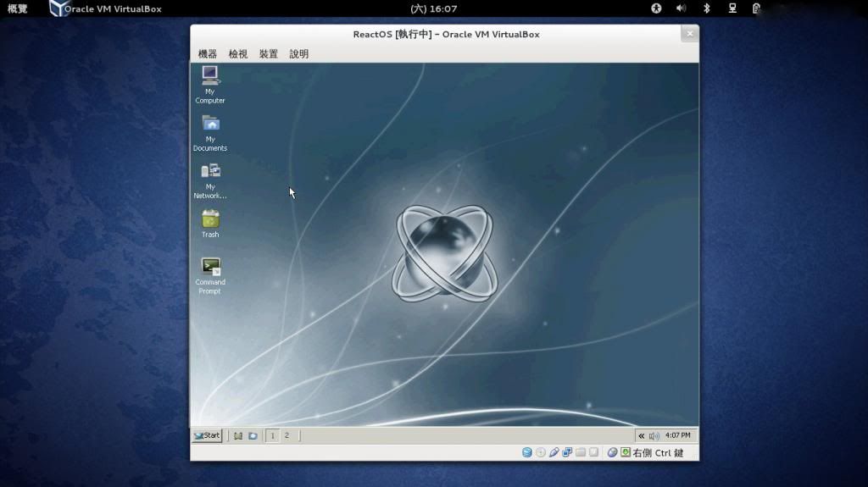Open the top bar clock showing 16:07
The image size is (868, 487).
[x=433, y=8]
